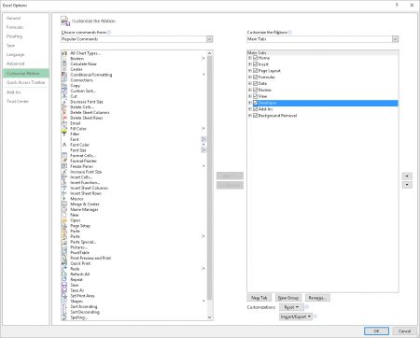The height and width of the screenshot is (338, 420).
Task: Uncheck the Page Layout checkbox
Action: (x=255, y=71)
